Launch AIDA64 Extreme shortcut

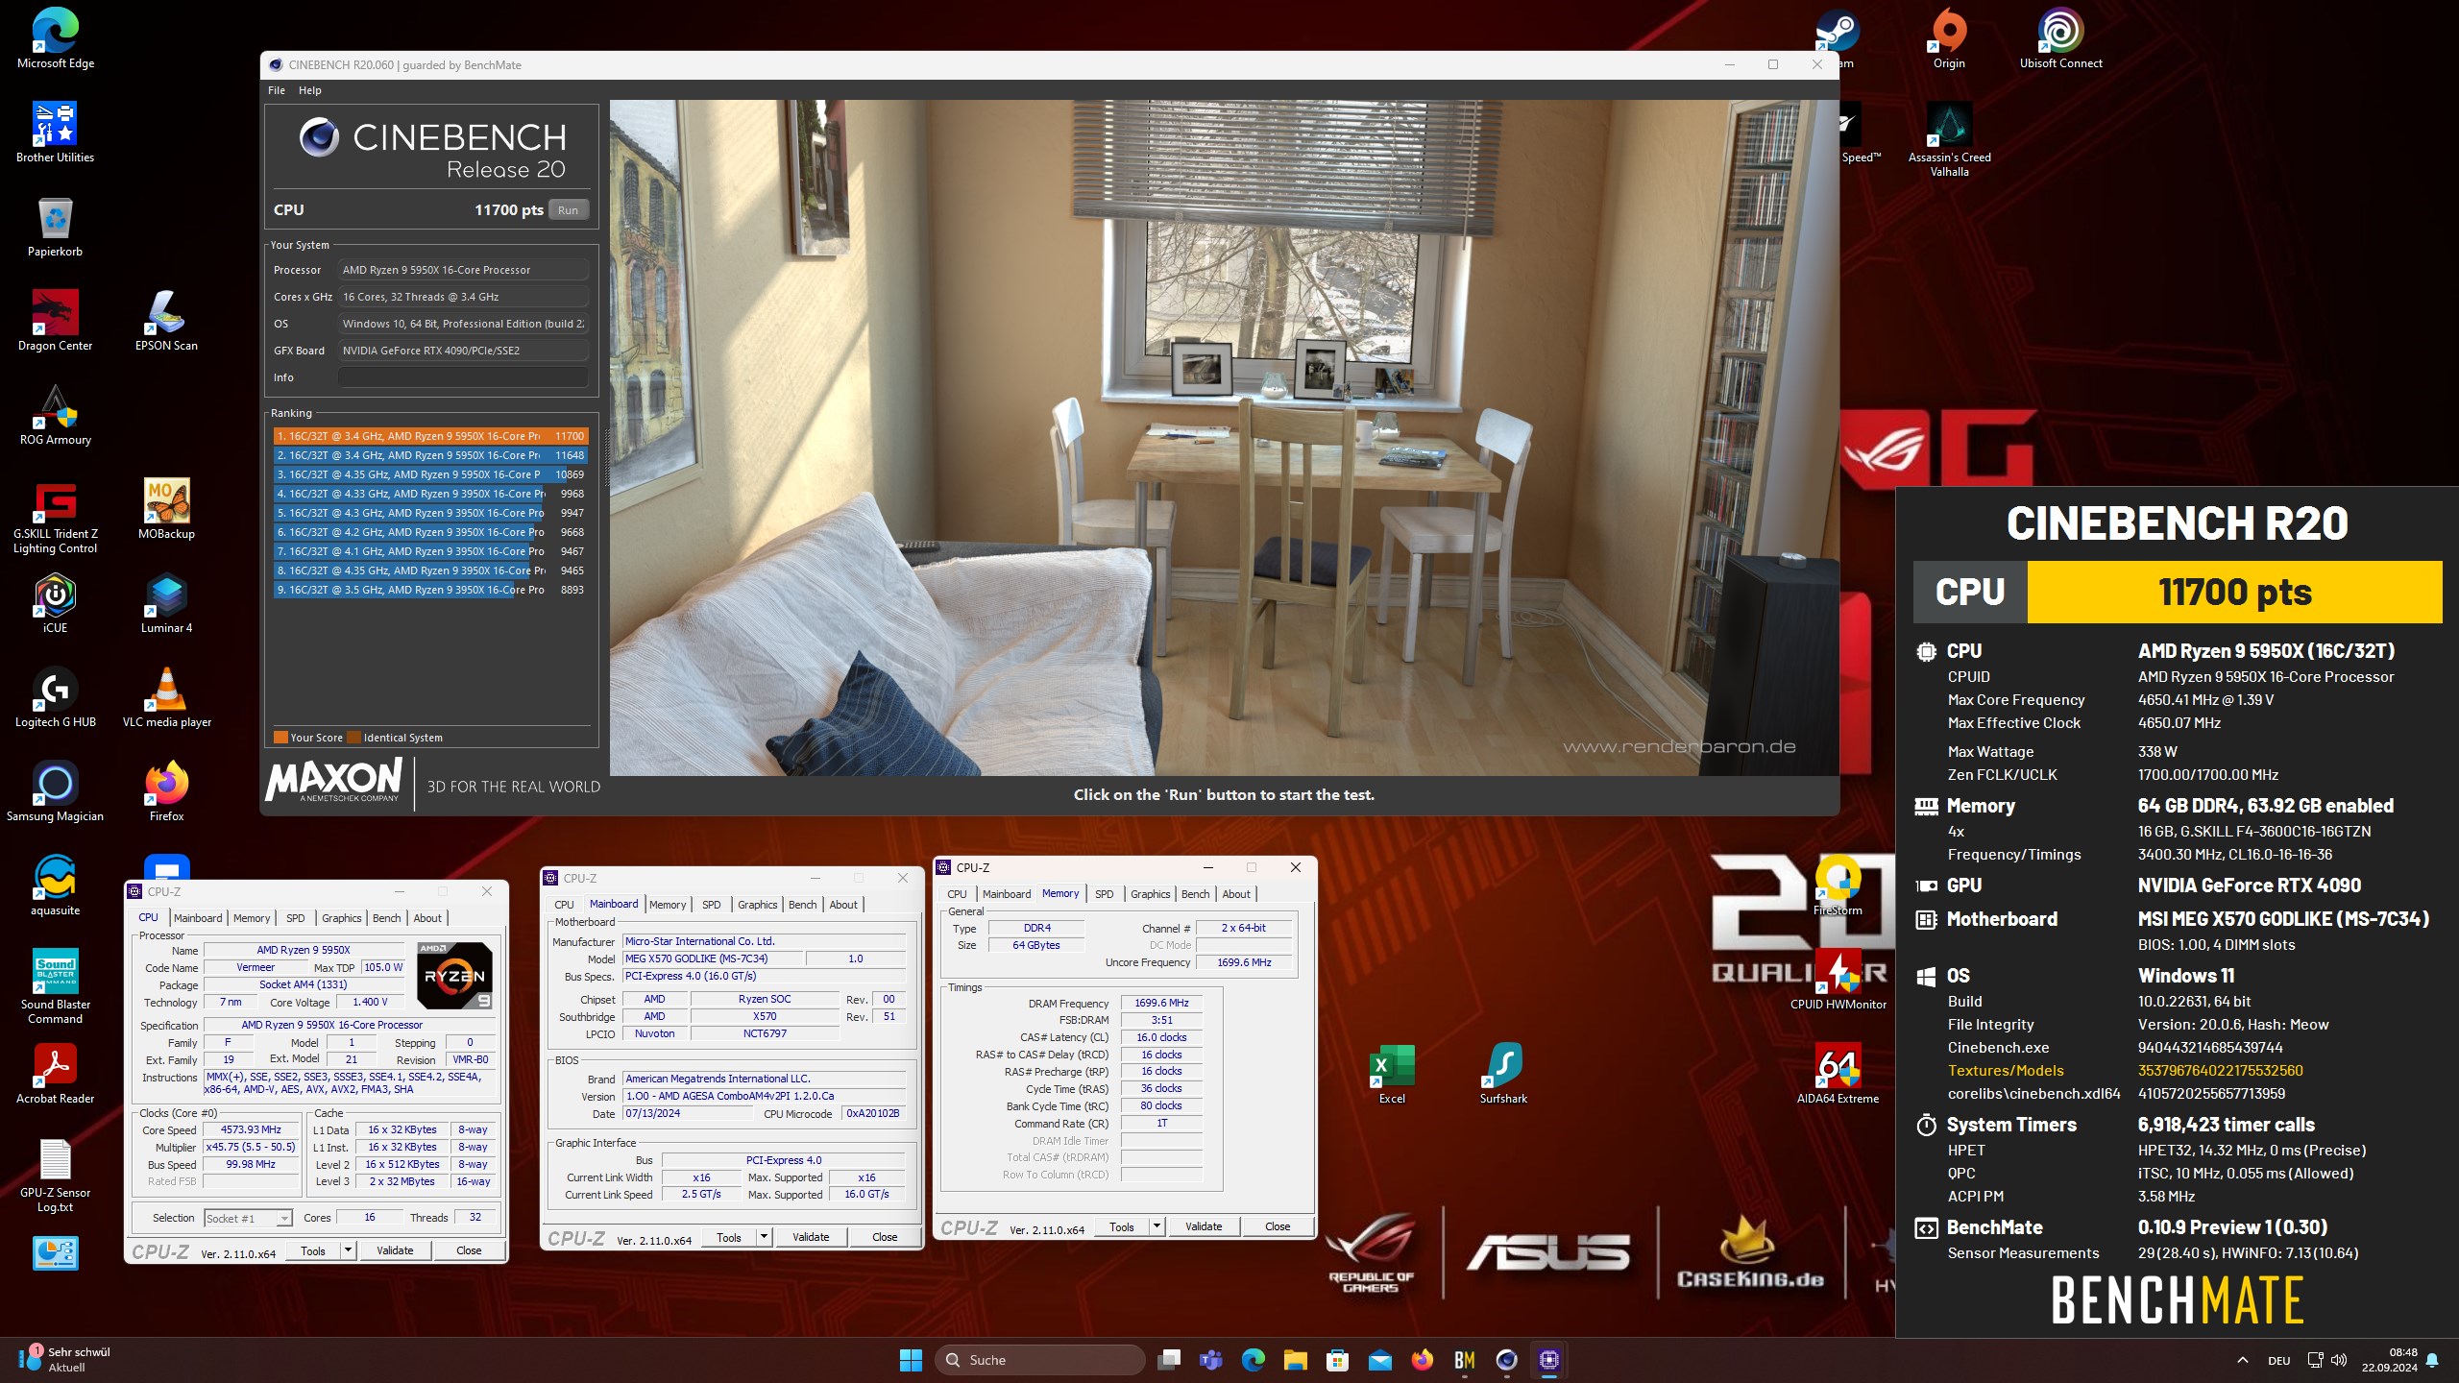(1838, 1074)
